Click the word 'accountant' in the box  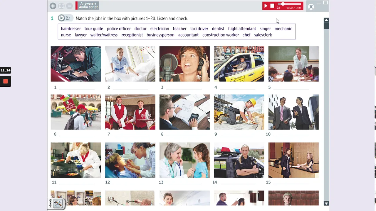(188, 35)
